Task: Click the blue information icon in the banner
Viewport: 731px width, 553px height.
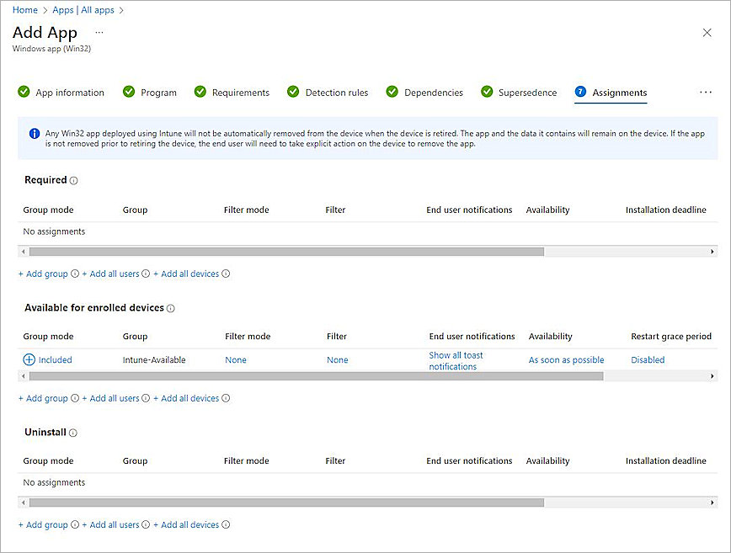Action: 35,134
